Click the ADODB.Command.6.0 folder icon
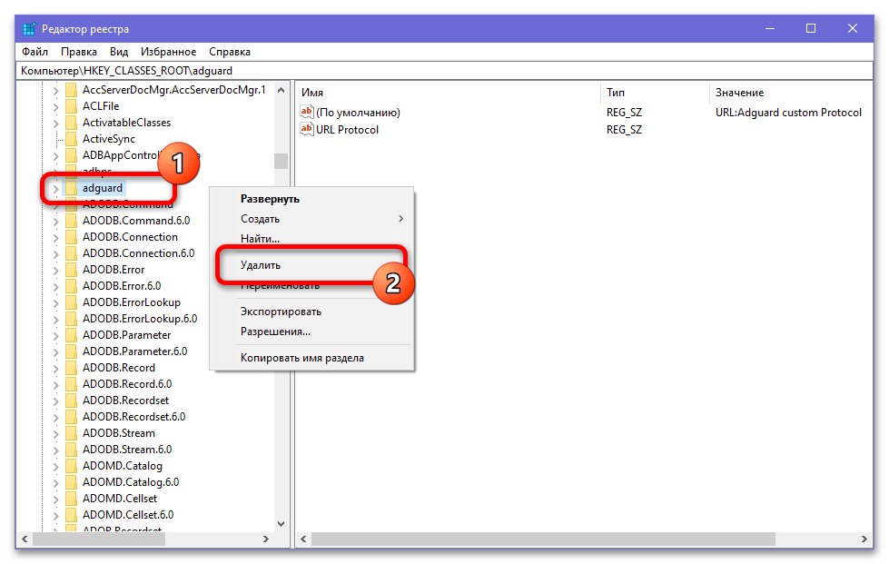The height and width of the screenshot is (564, 889). point(71,221)
